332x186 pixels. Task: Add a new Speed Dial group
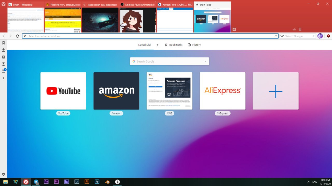pos(157,45)
